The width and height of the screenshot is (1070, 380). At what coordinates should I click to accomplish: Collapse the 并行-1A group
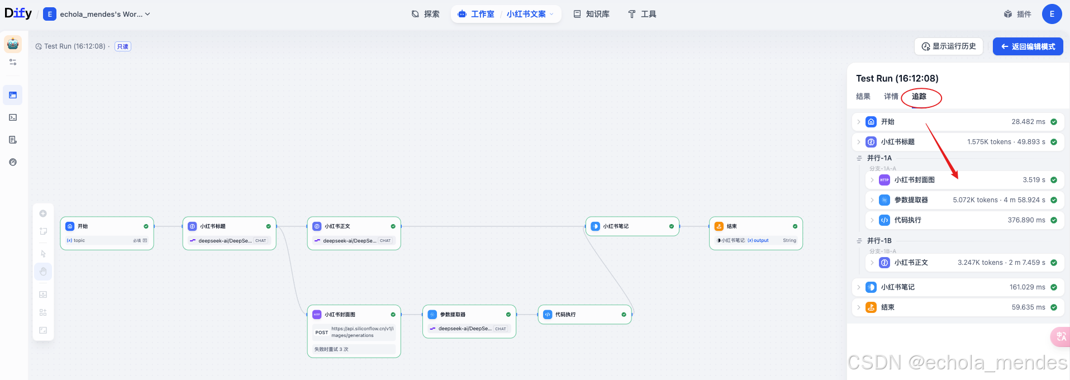pos(859,158)
